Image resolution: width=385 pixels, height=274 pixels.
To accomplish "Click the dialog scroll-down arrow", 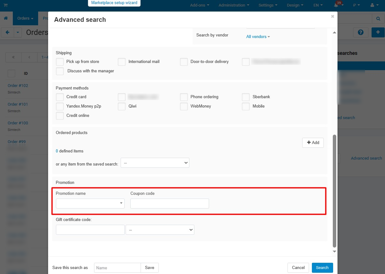I will (x=334, y=251).
